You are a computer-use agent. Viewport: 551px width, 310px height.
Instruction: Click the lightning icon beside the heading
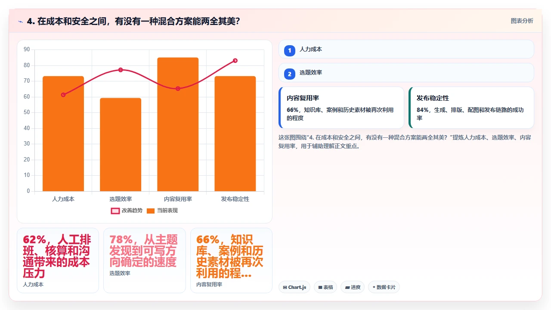(20, 21)
